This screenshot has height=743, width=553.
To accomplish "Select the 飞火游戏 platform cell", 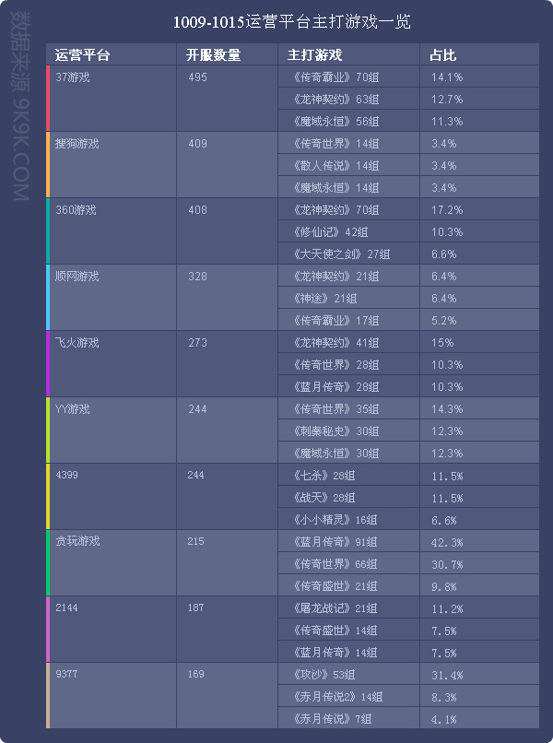I will [x=76, y=343].
